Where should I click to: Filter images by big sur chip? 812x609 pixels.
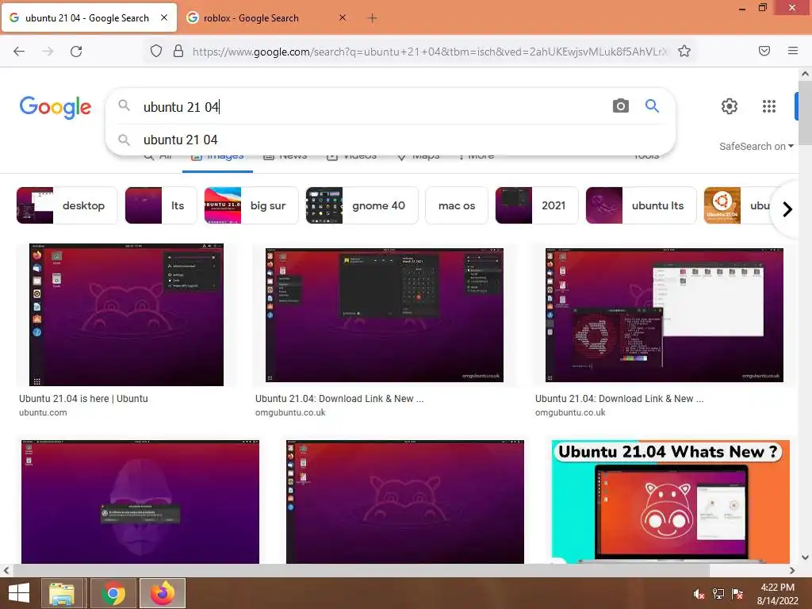point(251,205)
